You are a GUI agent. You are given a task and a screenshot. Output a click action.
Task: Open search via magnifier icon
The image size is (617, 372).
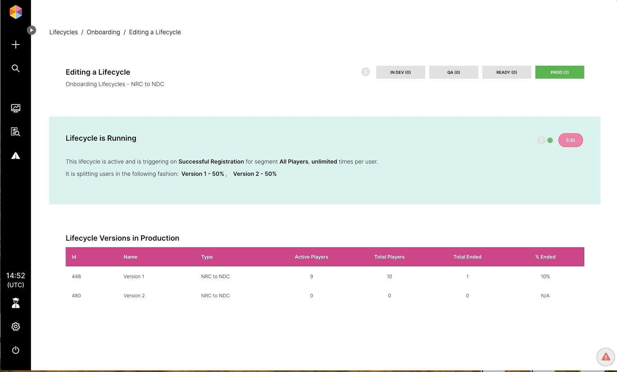16,68
